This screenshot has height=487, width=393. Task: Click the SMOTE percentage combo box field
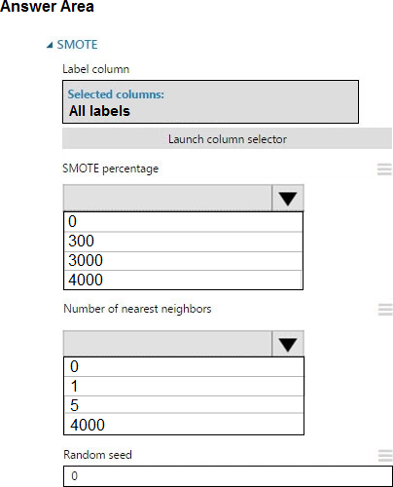167,198
